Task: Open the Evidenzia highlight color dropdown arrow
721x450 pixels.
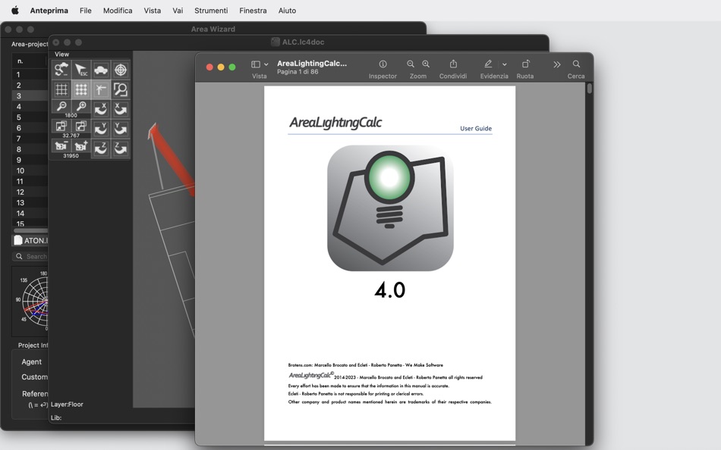Action: [x=505, y=64]
